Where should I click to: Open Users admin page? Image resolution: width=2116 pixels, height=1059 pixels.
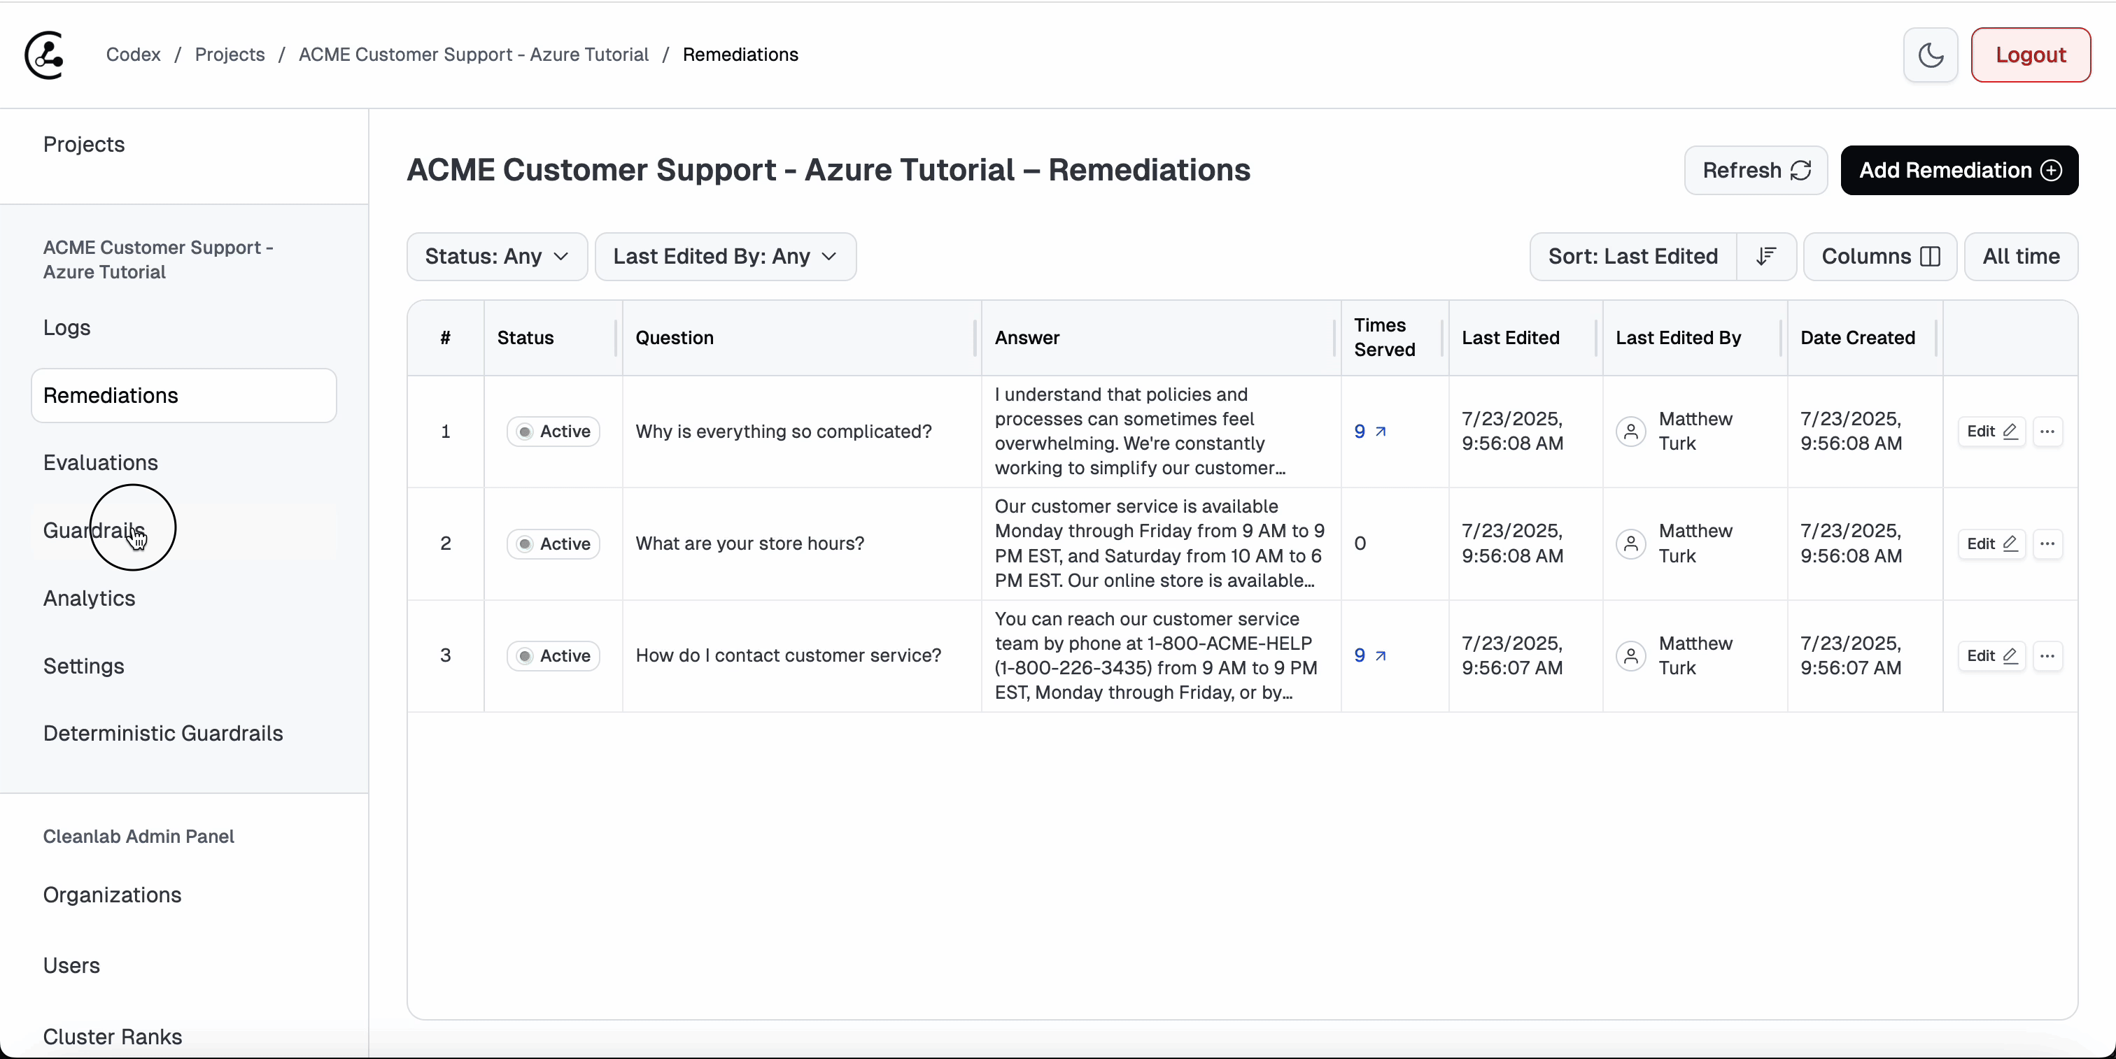tap(71, 965)
